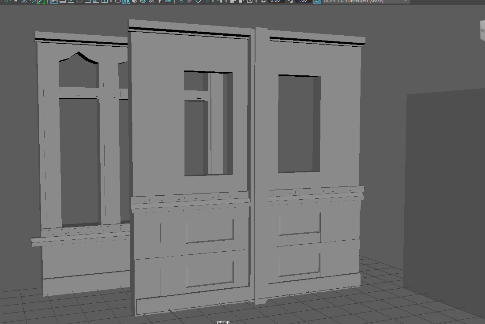Click the gamma value field showing 1.00

pyautogui.click(x=303, y=1)
